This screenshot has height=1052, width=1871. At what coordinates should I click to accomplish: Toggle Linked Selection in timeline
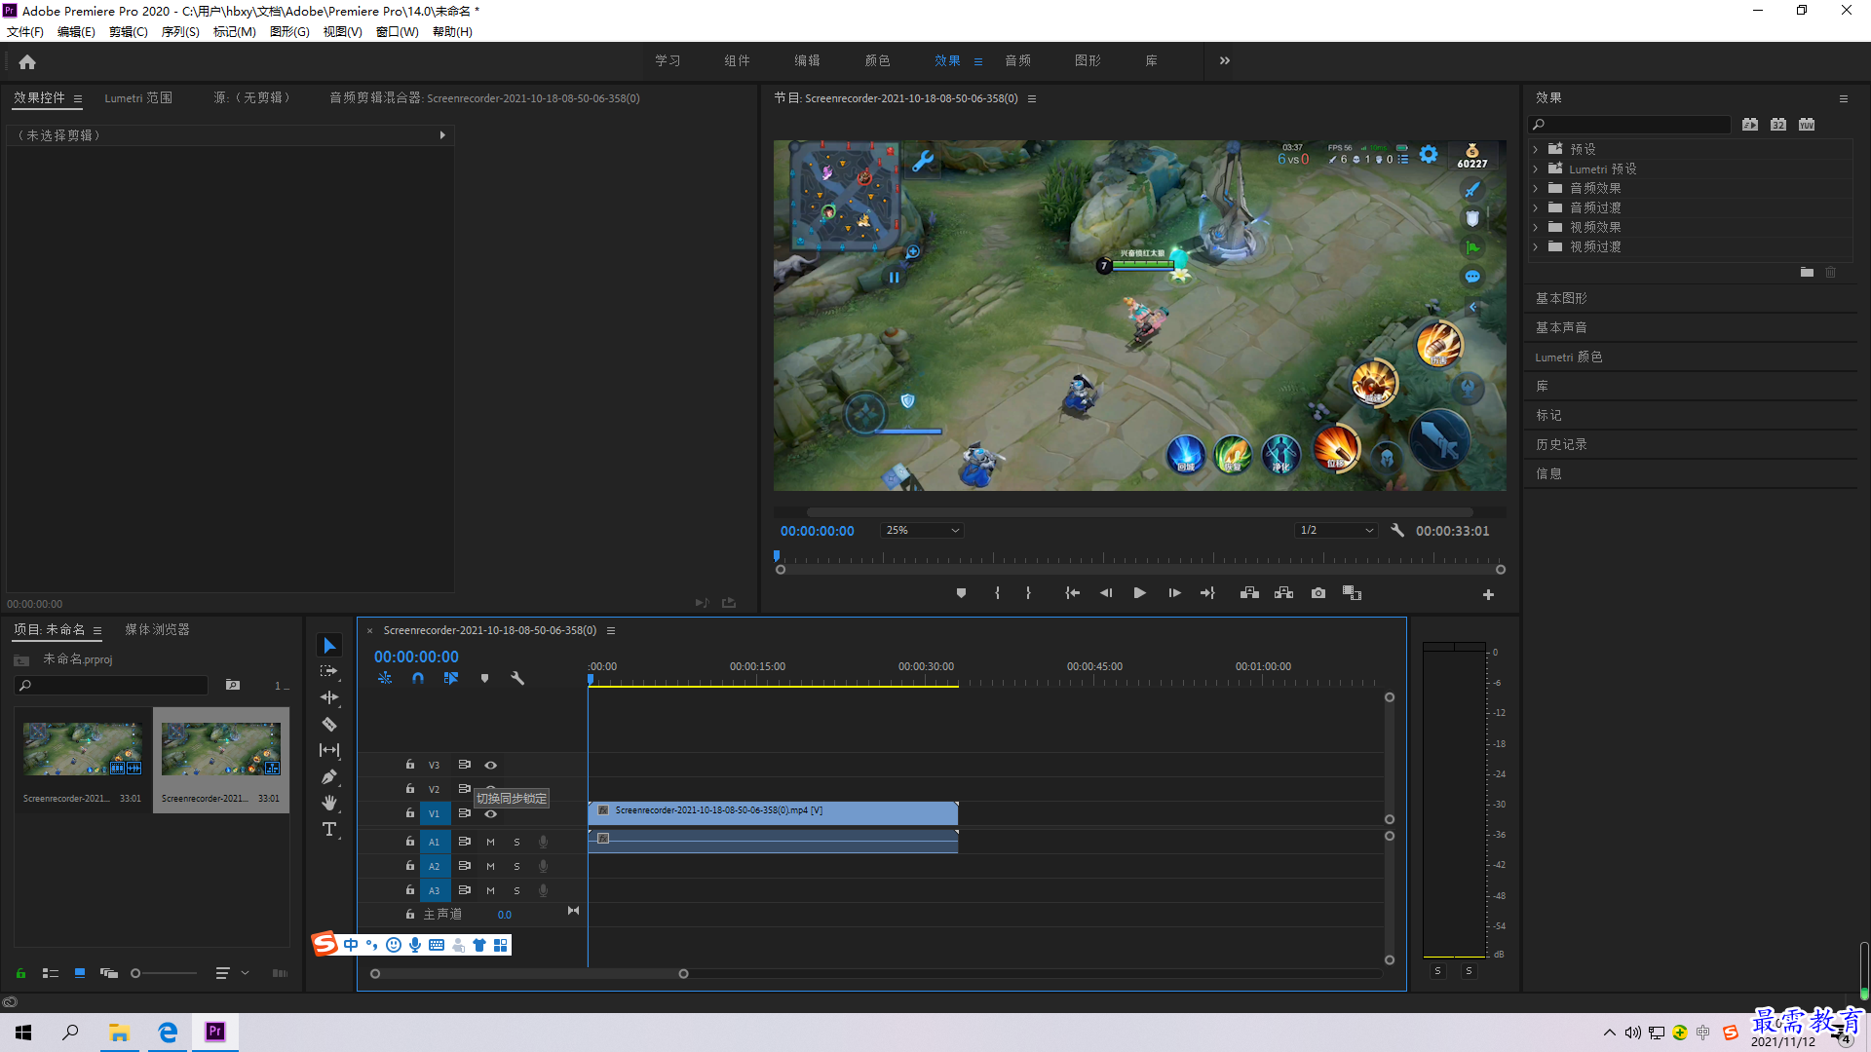coord(451,678)
